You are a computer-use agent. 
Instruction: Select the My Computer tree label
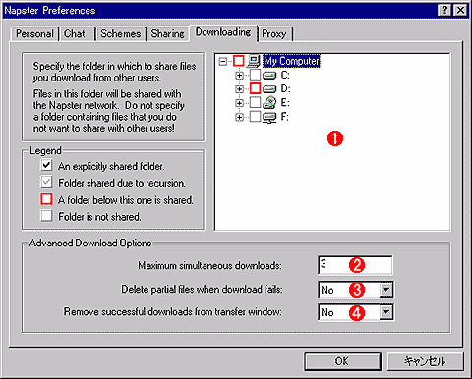pos(291,61)
